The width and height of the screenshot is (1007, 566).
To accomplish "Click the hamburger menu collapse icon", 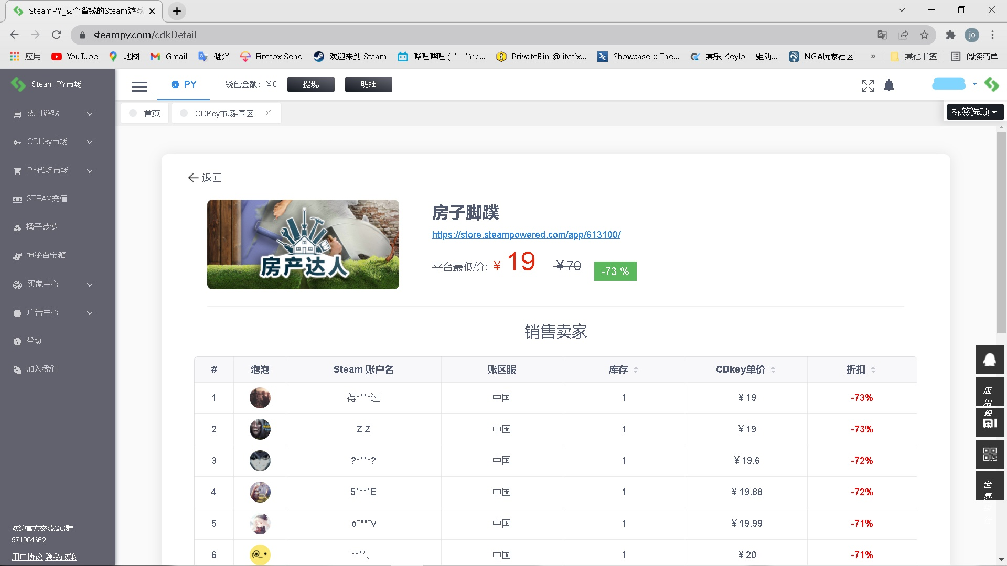I will [139, 86].
